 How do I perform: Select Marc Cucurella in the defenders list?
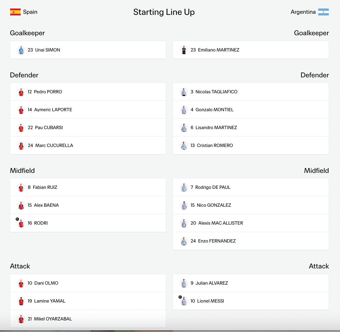(x=88, y=145)
